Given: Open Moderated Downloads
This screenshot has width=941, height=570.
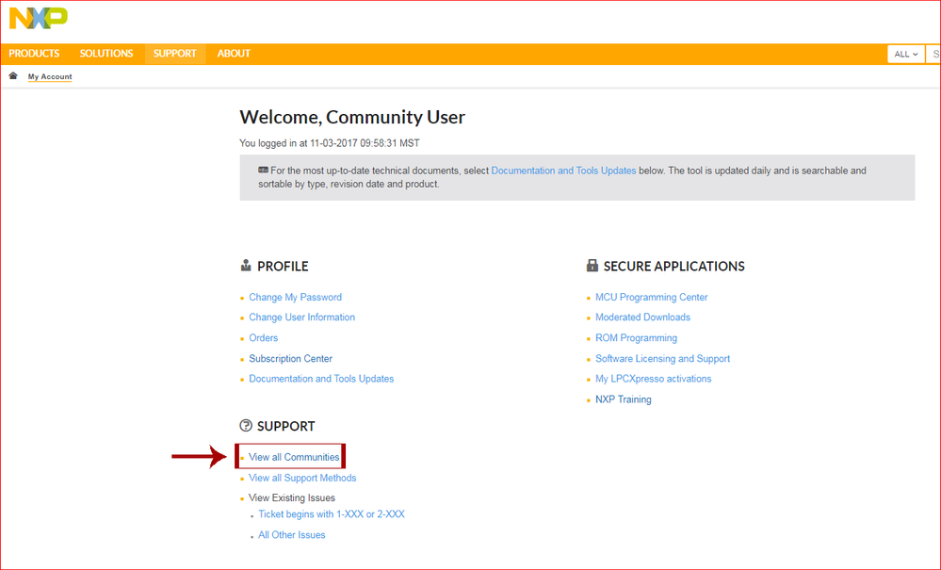Looking at the screenshot, I should [x=642, y=317].
